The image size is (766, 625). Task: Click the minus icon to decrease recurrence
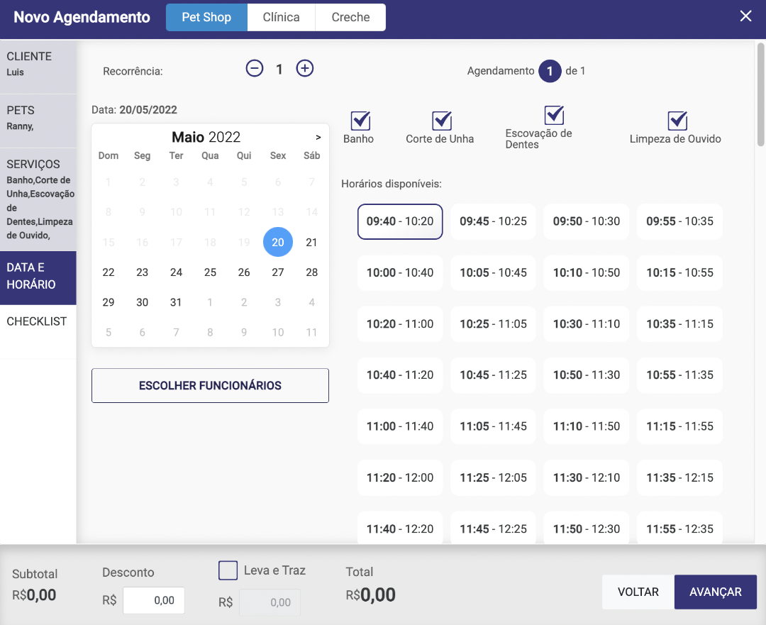pos(255,69)
